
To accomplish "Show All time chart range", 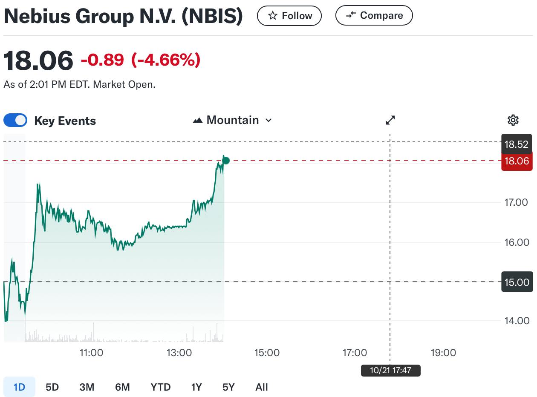I will [262, 387].
